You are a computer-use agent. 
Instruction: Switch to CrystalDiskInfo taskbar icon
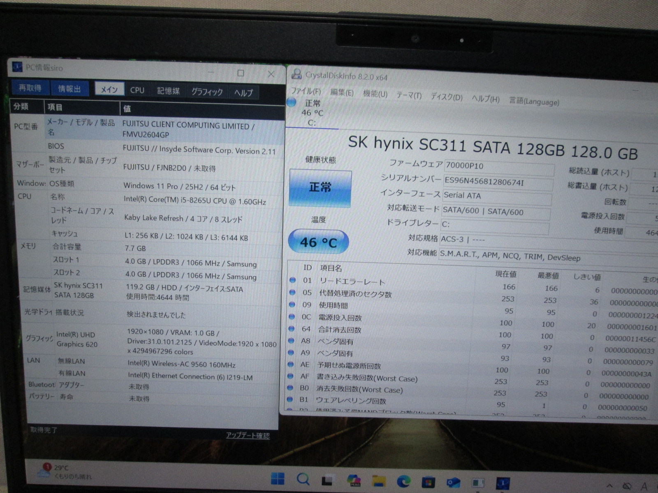pos(478,483)
